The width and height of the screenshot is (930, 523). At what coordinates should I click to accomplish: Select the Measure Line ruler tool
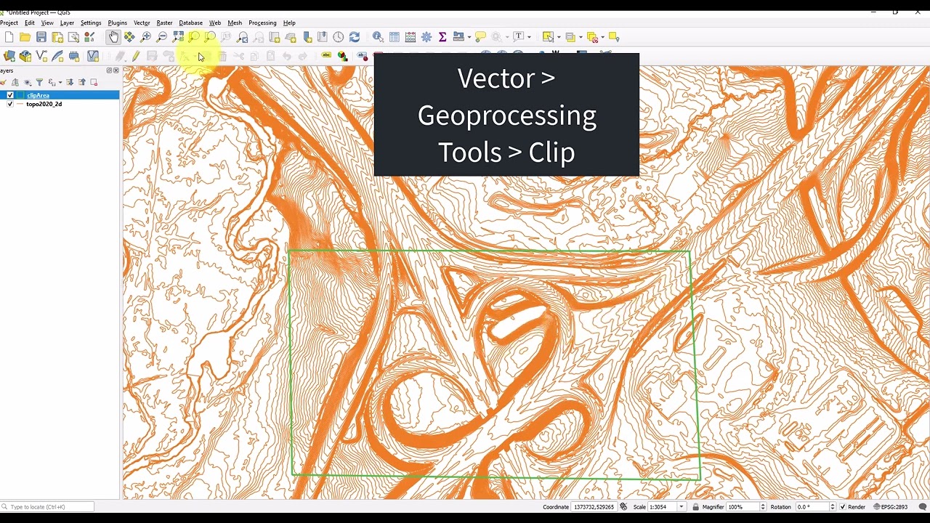458,37
